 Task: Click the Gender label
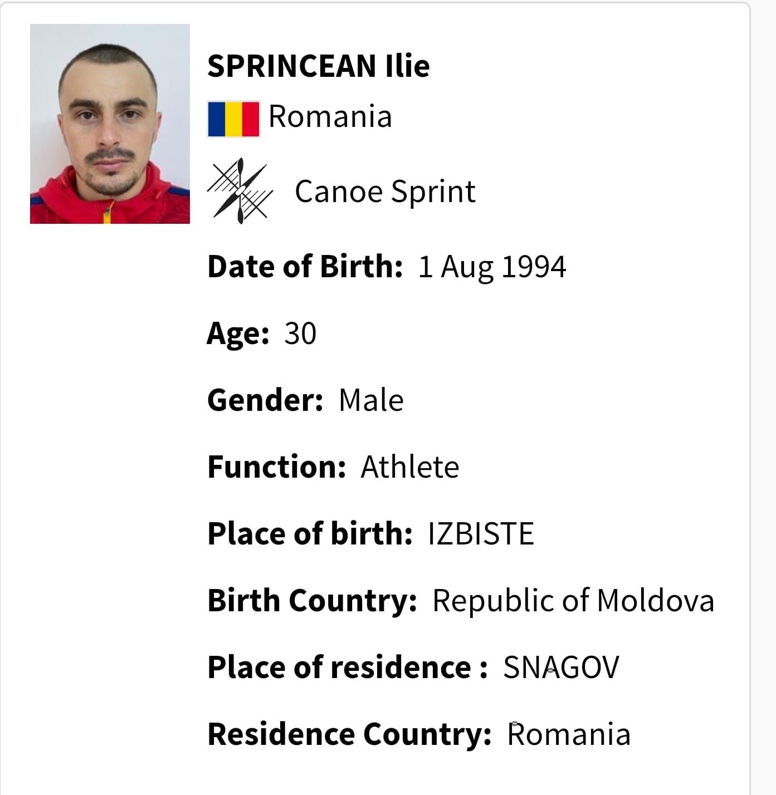(x=265, y=400)
